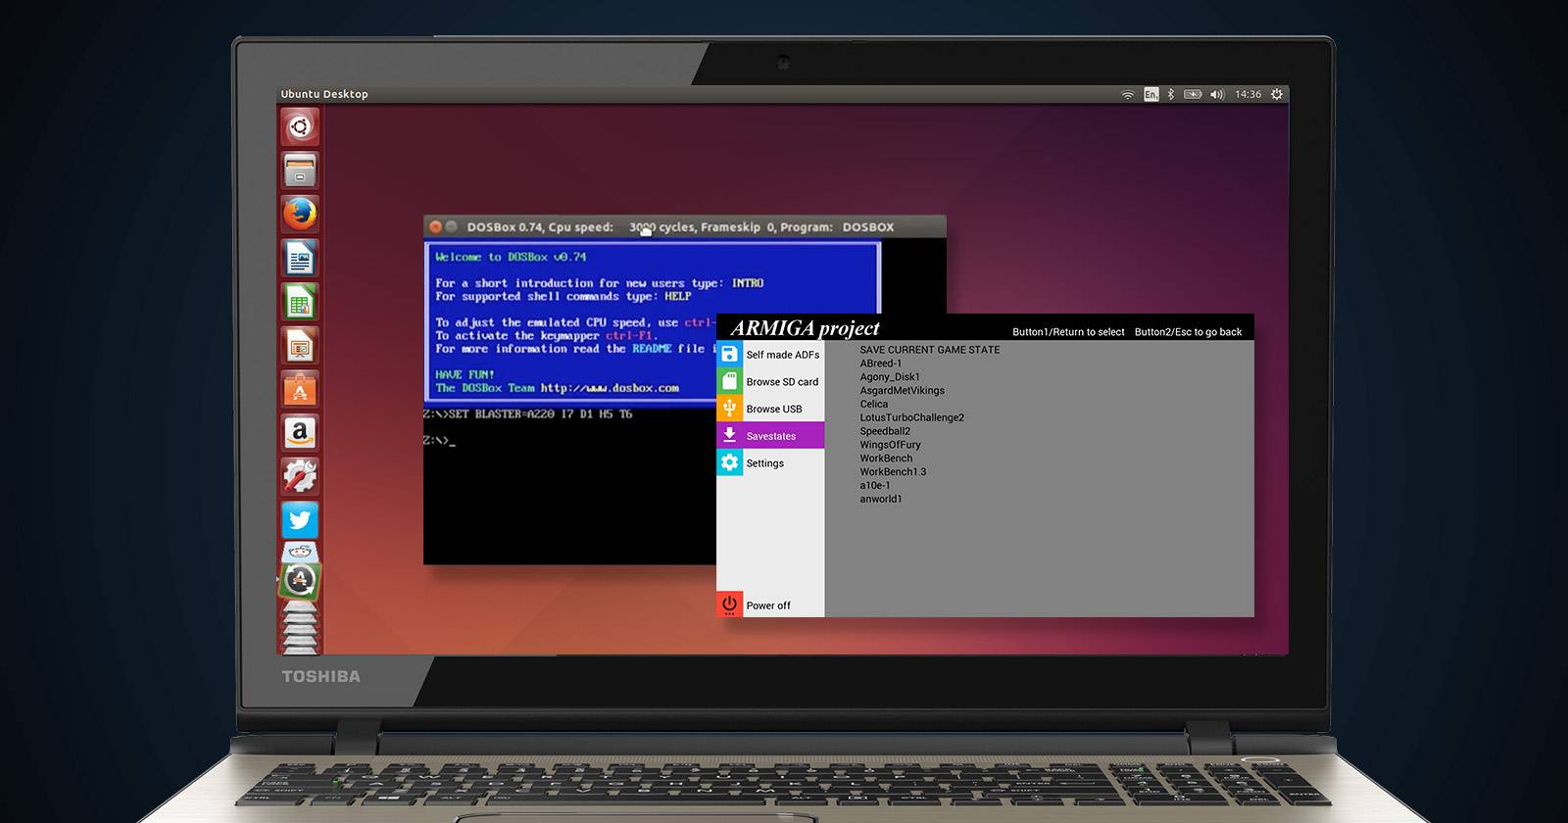Select the Browse USB menu entry
1568x823 pixels.
tap(770, 409)
